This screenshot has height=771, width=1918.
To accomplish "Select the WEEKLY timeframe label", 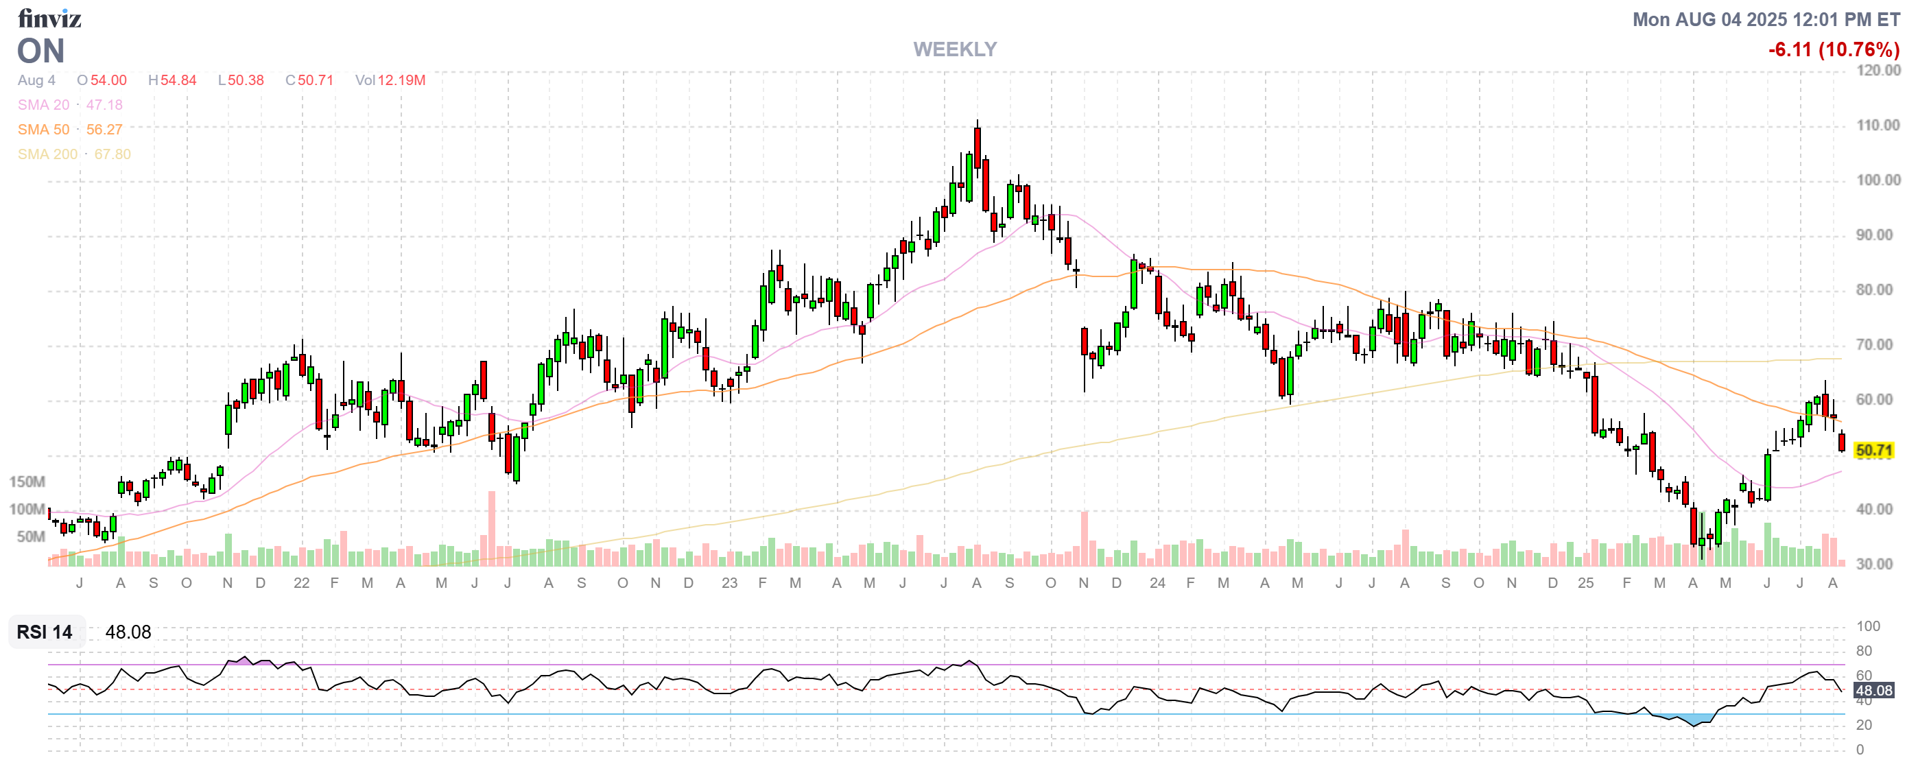I will tap(954, 49).
